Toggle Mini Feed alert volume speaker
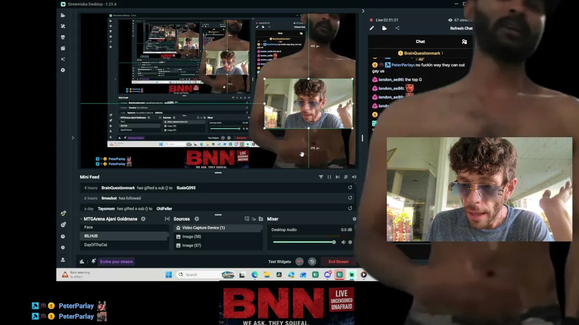579x325 pixels. [354, 177]
